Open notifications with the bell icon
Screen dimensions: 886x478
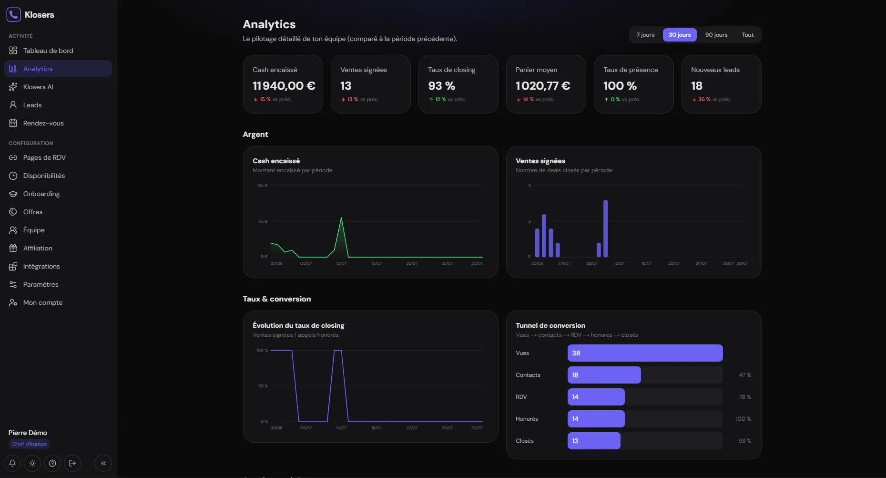tap(12, 463)
